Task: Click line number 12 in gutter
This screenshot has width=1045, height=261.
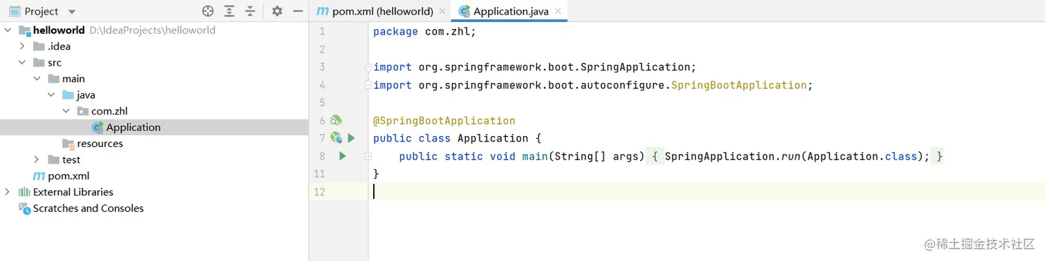Action: [319, 192]
